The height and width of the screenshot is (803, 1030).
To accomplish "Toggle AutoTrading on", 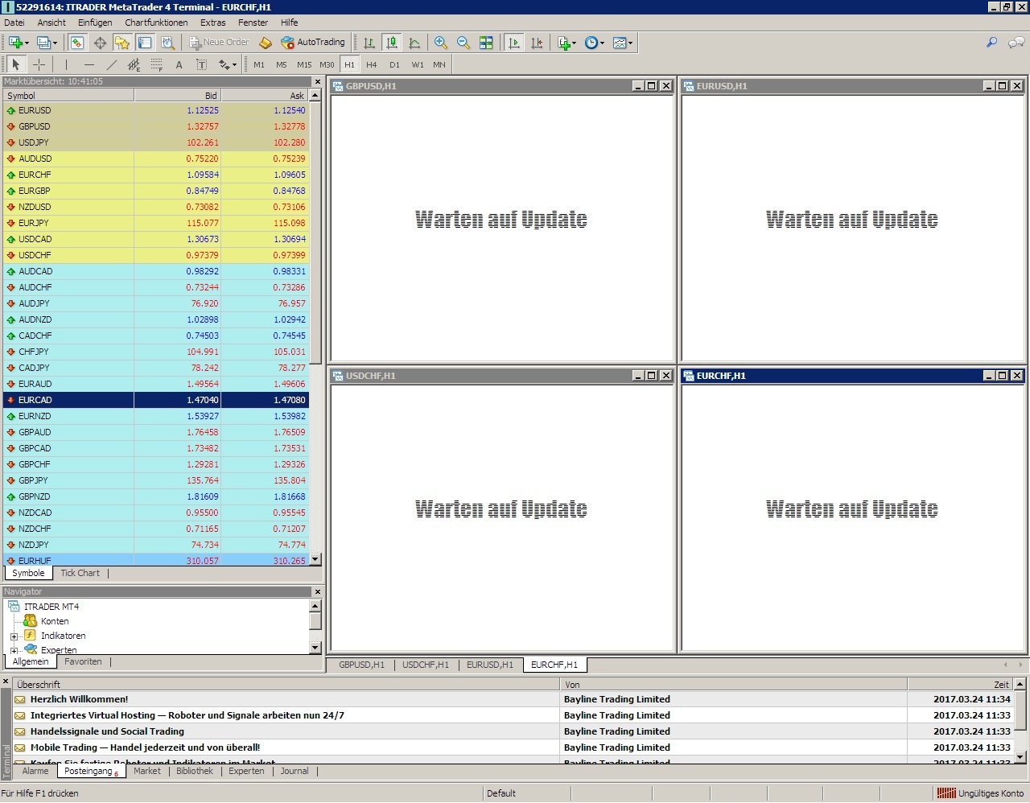I will pyautogui.click(x=312, y=43).
